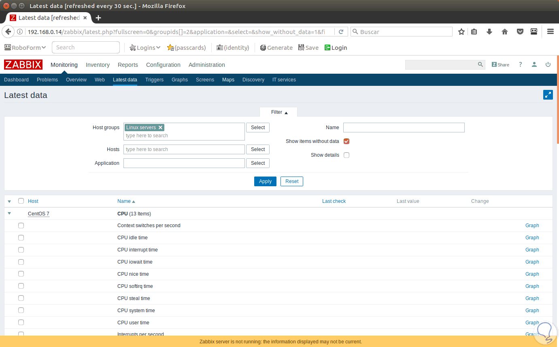The width and height of the screenshot is (559, 347).
Task: Check the CPU nice time row
Action: click(21, 274)
